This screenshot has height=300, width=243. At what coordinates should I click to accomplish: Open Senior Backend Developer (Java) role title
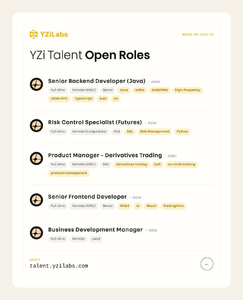(x=97, y=81)
